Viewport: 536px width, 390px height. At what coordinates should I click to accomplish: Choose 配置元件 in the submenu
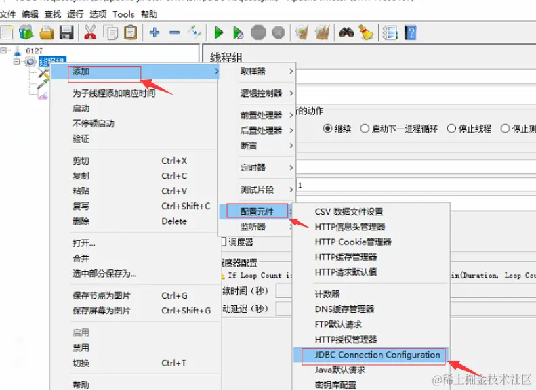click(x=257, y=211)
